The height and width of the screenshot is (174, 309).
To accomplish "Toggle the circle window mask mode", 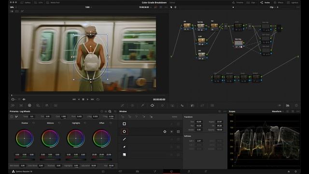I will (178, 131).
